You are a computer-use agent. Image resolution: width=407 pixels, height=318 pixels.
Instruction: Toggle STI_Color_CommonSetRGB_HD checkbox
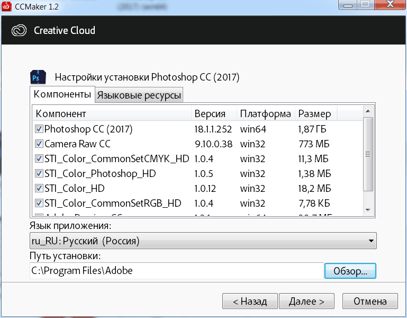(x=39, y=203)
